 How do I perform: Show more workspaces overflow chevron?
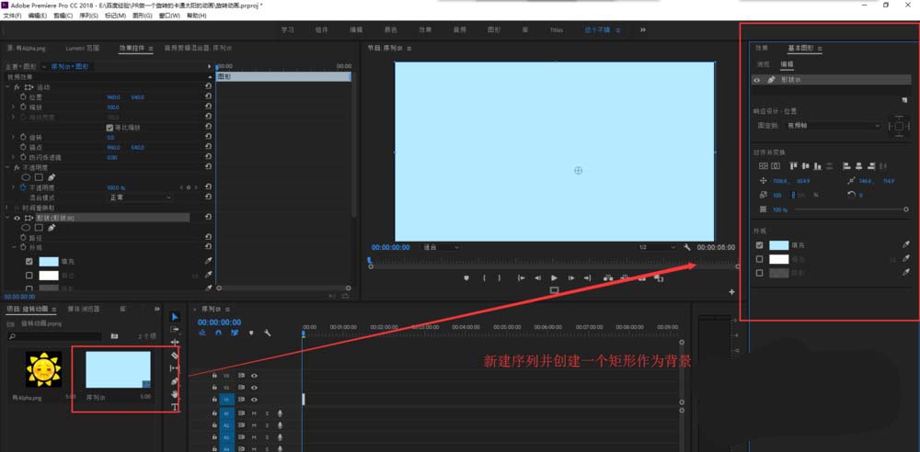643,30
